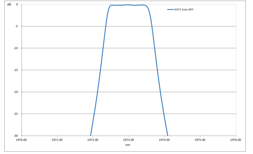The height and width of the screenshot is (154, 253).
Task: Click the -30 y-axis label
Action: [x=16, y=135]
